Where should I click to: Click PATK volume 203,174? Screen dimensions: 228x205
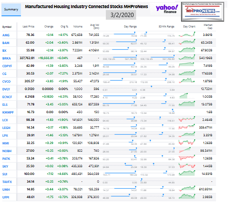(77, 158)
